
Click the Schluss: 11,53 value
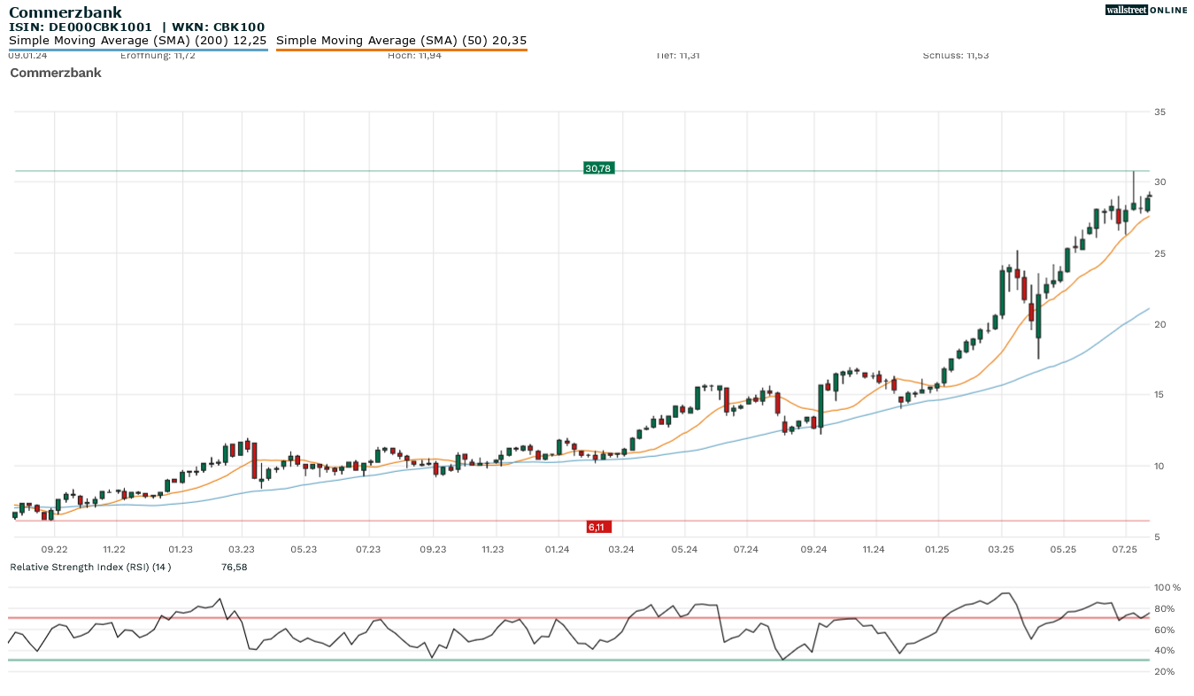click(x=956, y=56)
